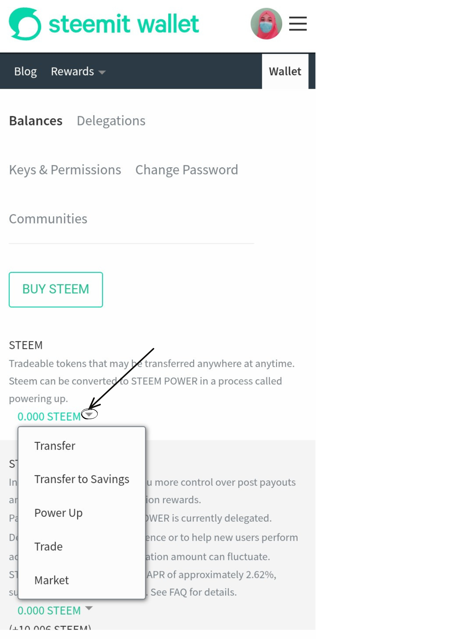Collapse the STEEM balance dropdown arrow
This screenshot has width=452, height=639.
[x=89, y=414]
